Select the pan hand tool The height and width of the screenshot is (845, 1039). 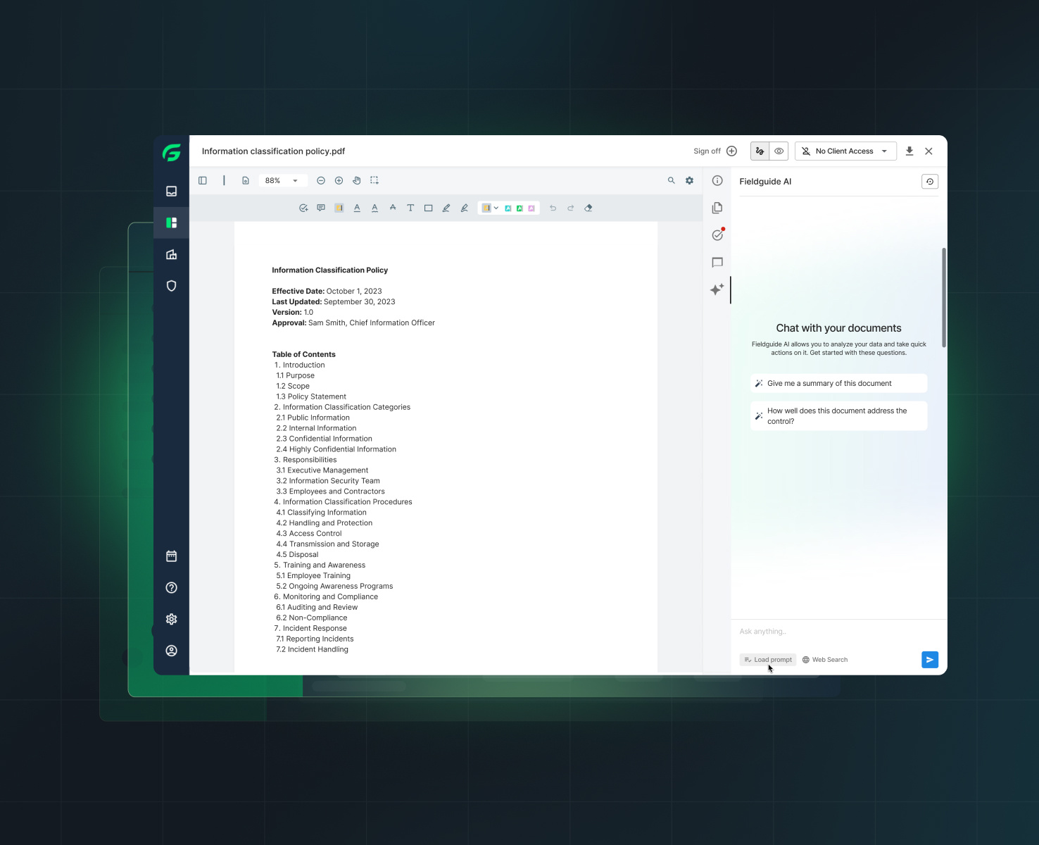click(x=357, y=180)
